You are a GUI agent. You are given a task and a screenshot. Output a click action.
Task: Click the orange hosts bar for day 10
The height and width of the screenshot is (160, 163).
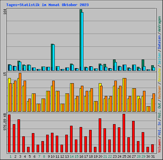tap(53, 96)
